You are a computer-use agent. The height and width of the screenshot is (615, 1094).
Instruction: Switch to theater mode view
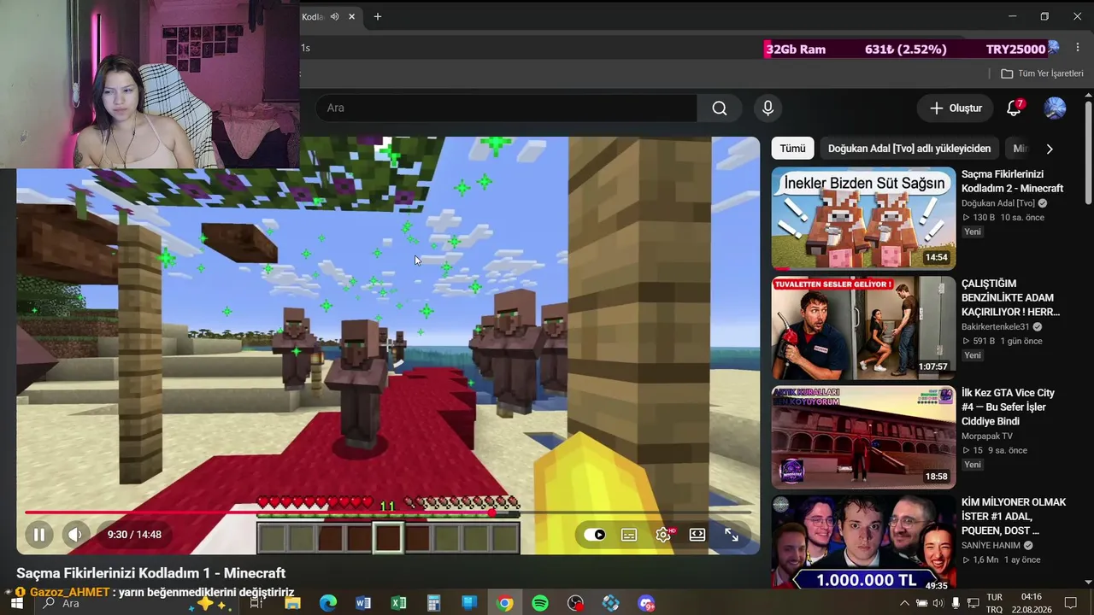(x=697, y=535)
